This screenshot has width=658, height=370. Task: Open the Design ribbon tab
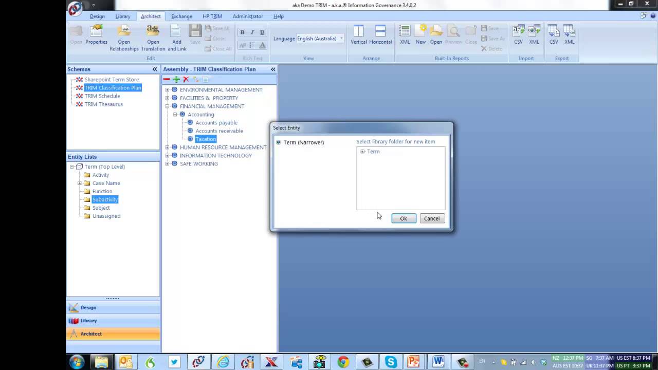point(97,16)
